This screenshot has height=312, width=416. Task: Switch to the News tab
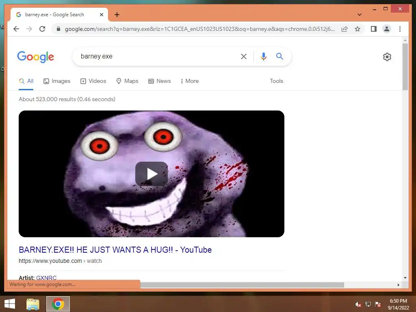pyautogui.click(x=159, y=81)
